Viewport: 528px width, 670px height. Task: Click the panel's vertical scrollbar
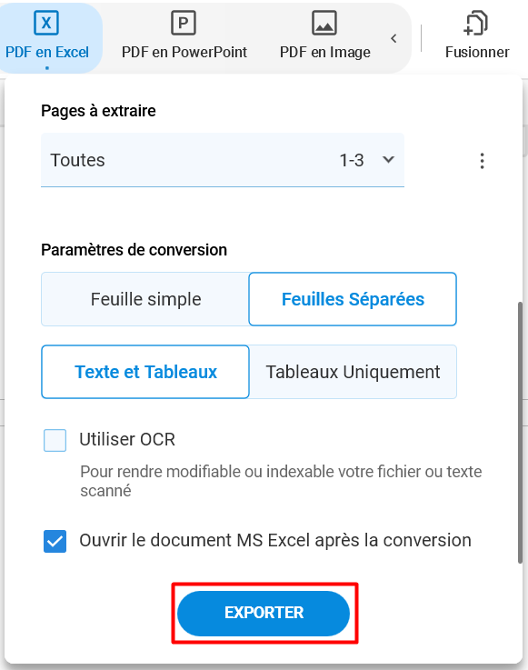(520, 433)
